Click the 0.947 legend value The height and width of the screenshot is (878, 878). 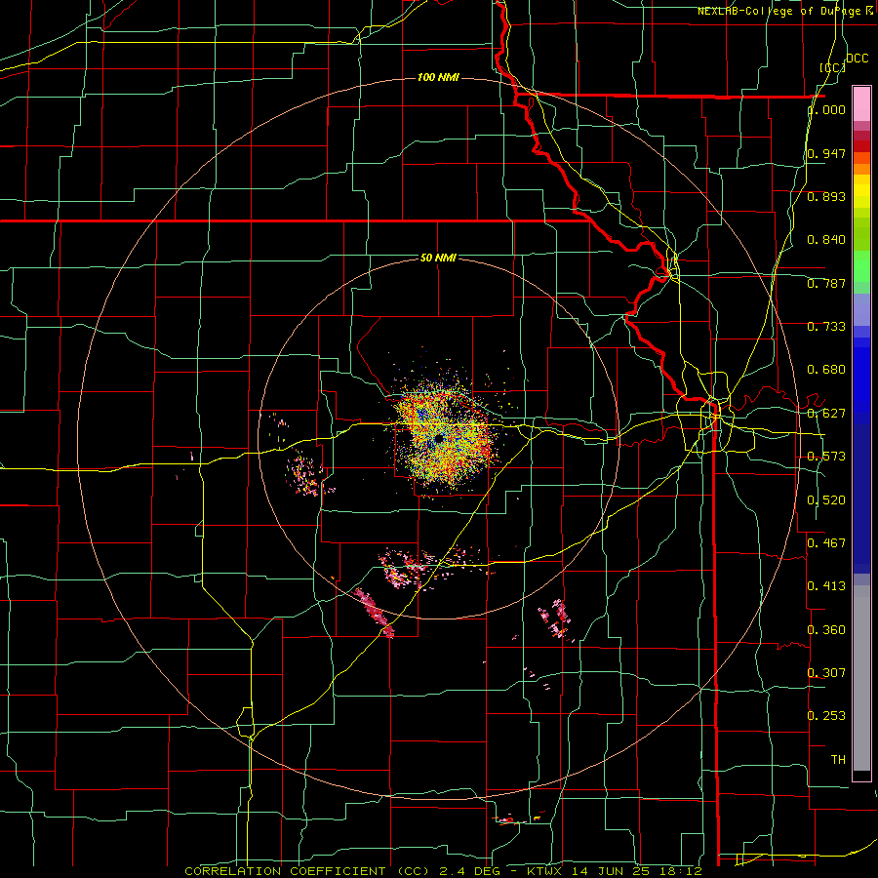point(826,153)
